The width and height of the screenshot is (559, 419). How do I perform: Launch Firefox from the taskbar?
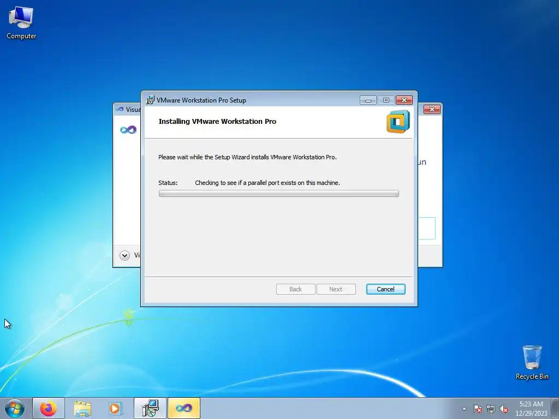coord(49,408)
